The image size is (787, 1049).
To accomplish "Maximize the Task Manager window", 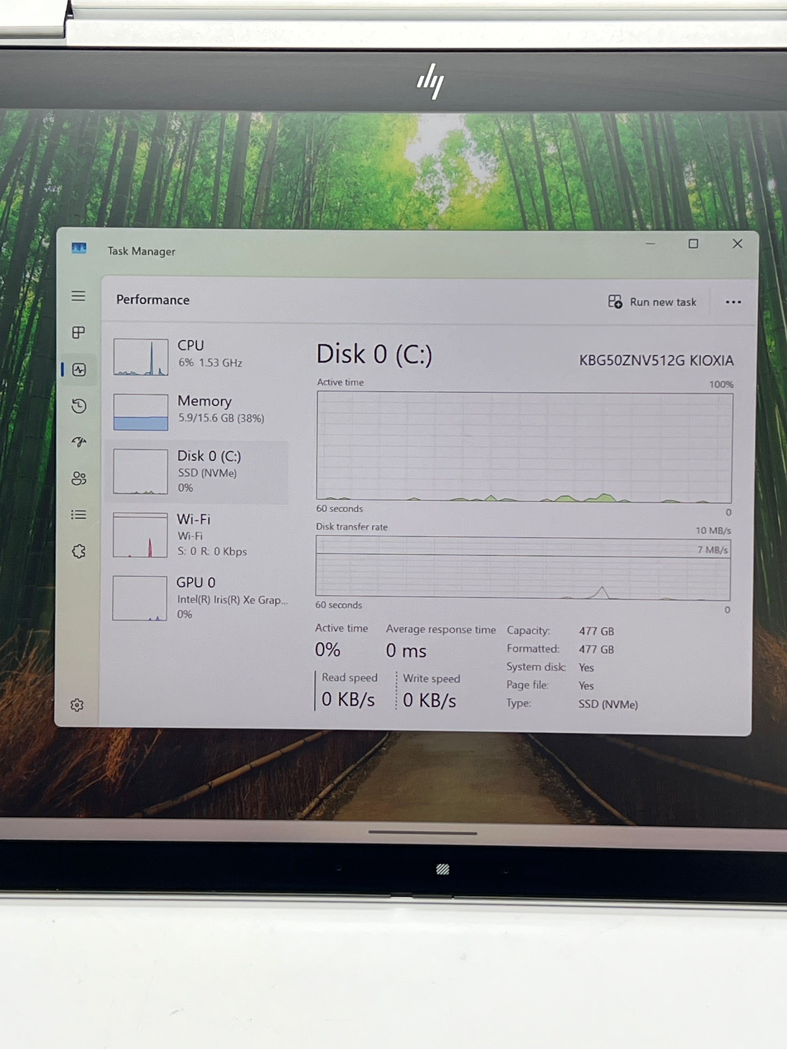I will click(x=693, y=244).
